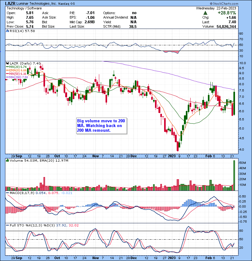Click the green up-triangle price change icon
This screenshot has height=261, width=252.
pyautogui.click(x=205, y=13)
